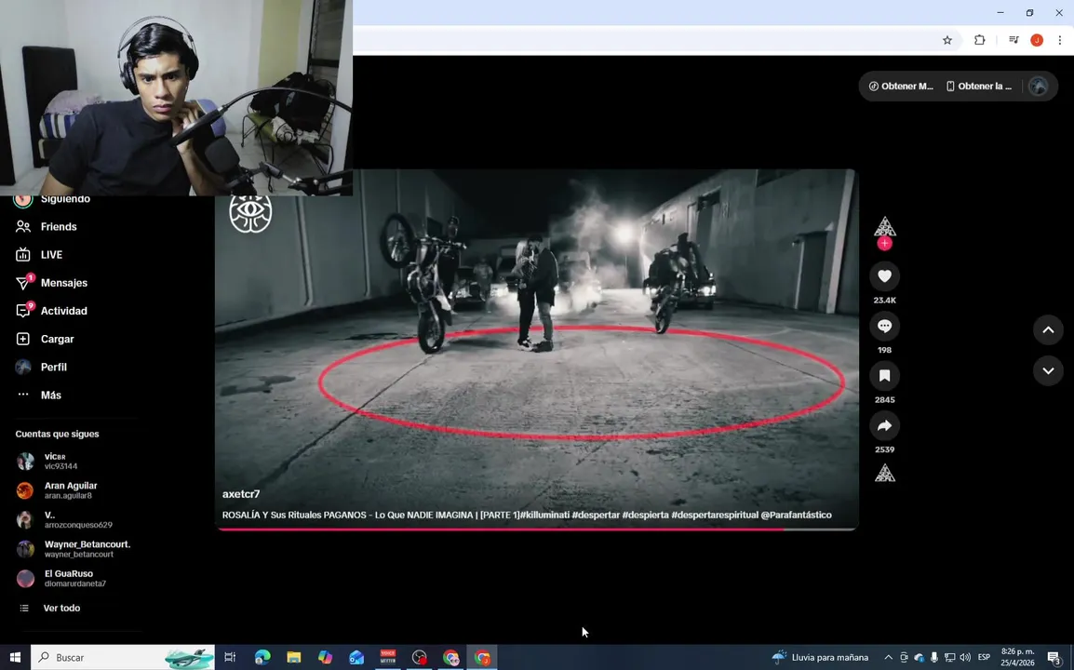Viewport: 1074px width, 670px height.
Task: Open the volume speaker tray icon
Action: [965, 658]
